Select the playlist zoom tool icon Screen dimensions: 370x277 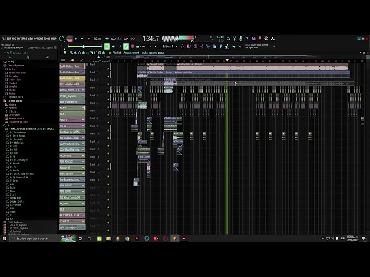[x=100, y=53]
